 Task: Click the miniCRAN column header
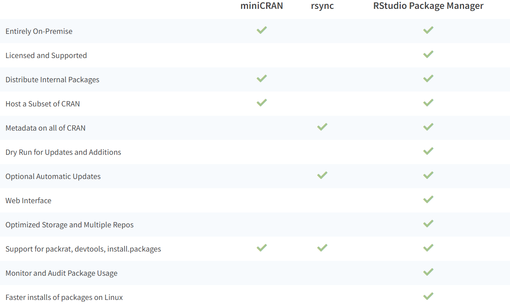[x=262, y=6]
